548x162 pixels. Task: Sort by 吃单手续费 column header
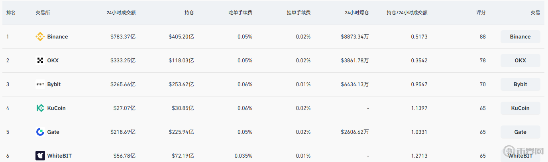point(240,13)
